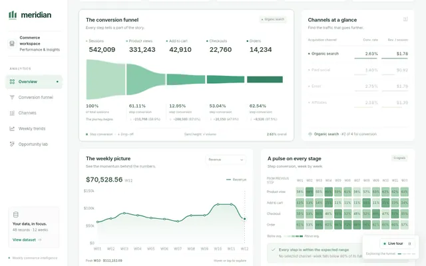Screen dimensions: 426x266
Task: Click the Add to cart W05 heatmap cell
Action: [338, 203]
